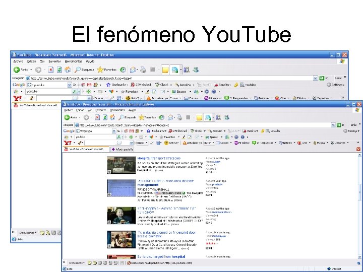Click the Gmail icon on rear window Google toolbar

(x=89, y=85)
